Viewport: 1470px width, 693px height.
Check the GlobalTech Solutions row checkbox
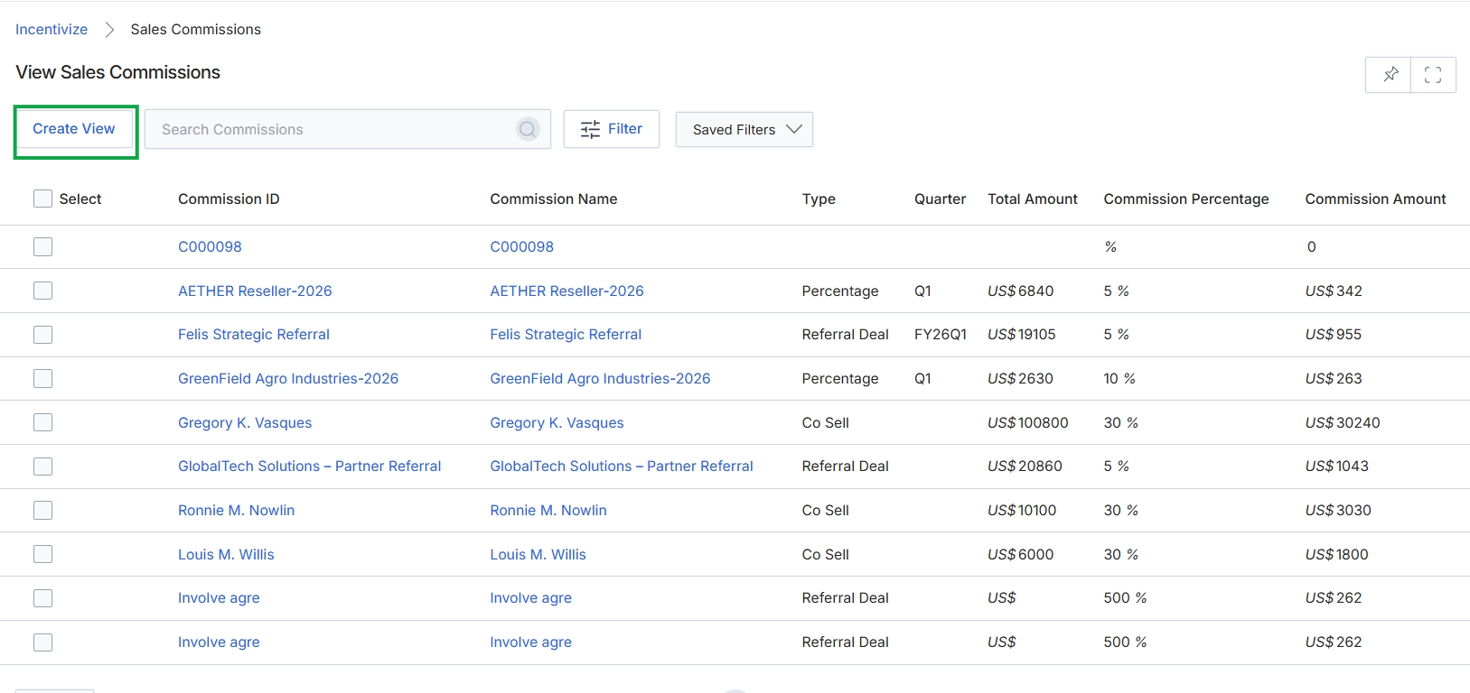click(42, 467)
